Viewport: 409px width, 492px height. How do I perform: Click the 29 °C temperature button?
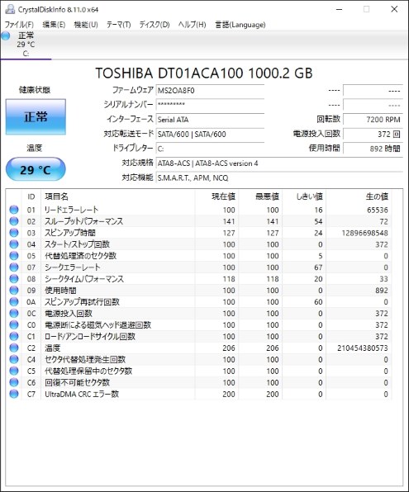point(36,169)
